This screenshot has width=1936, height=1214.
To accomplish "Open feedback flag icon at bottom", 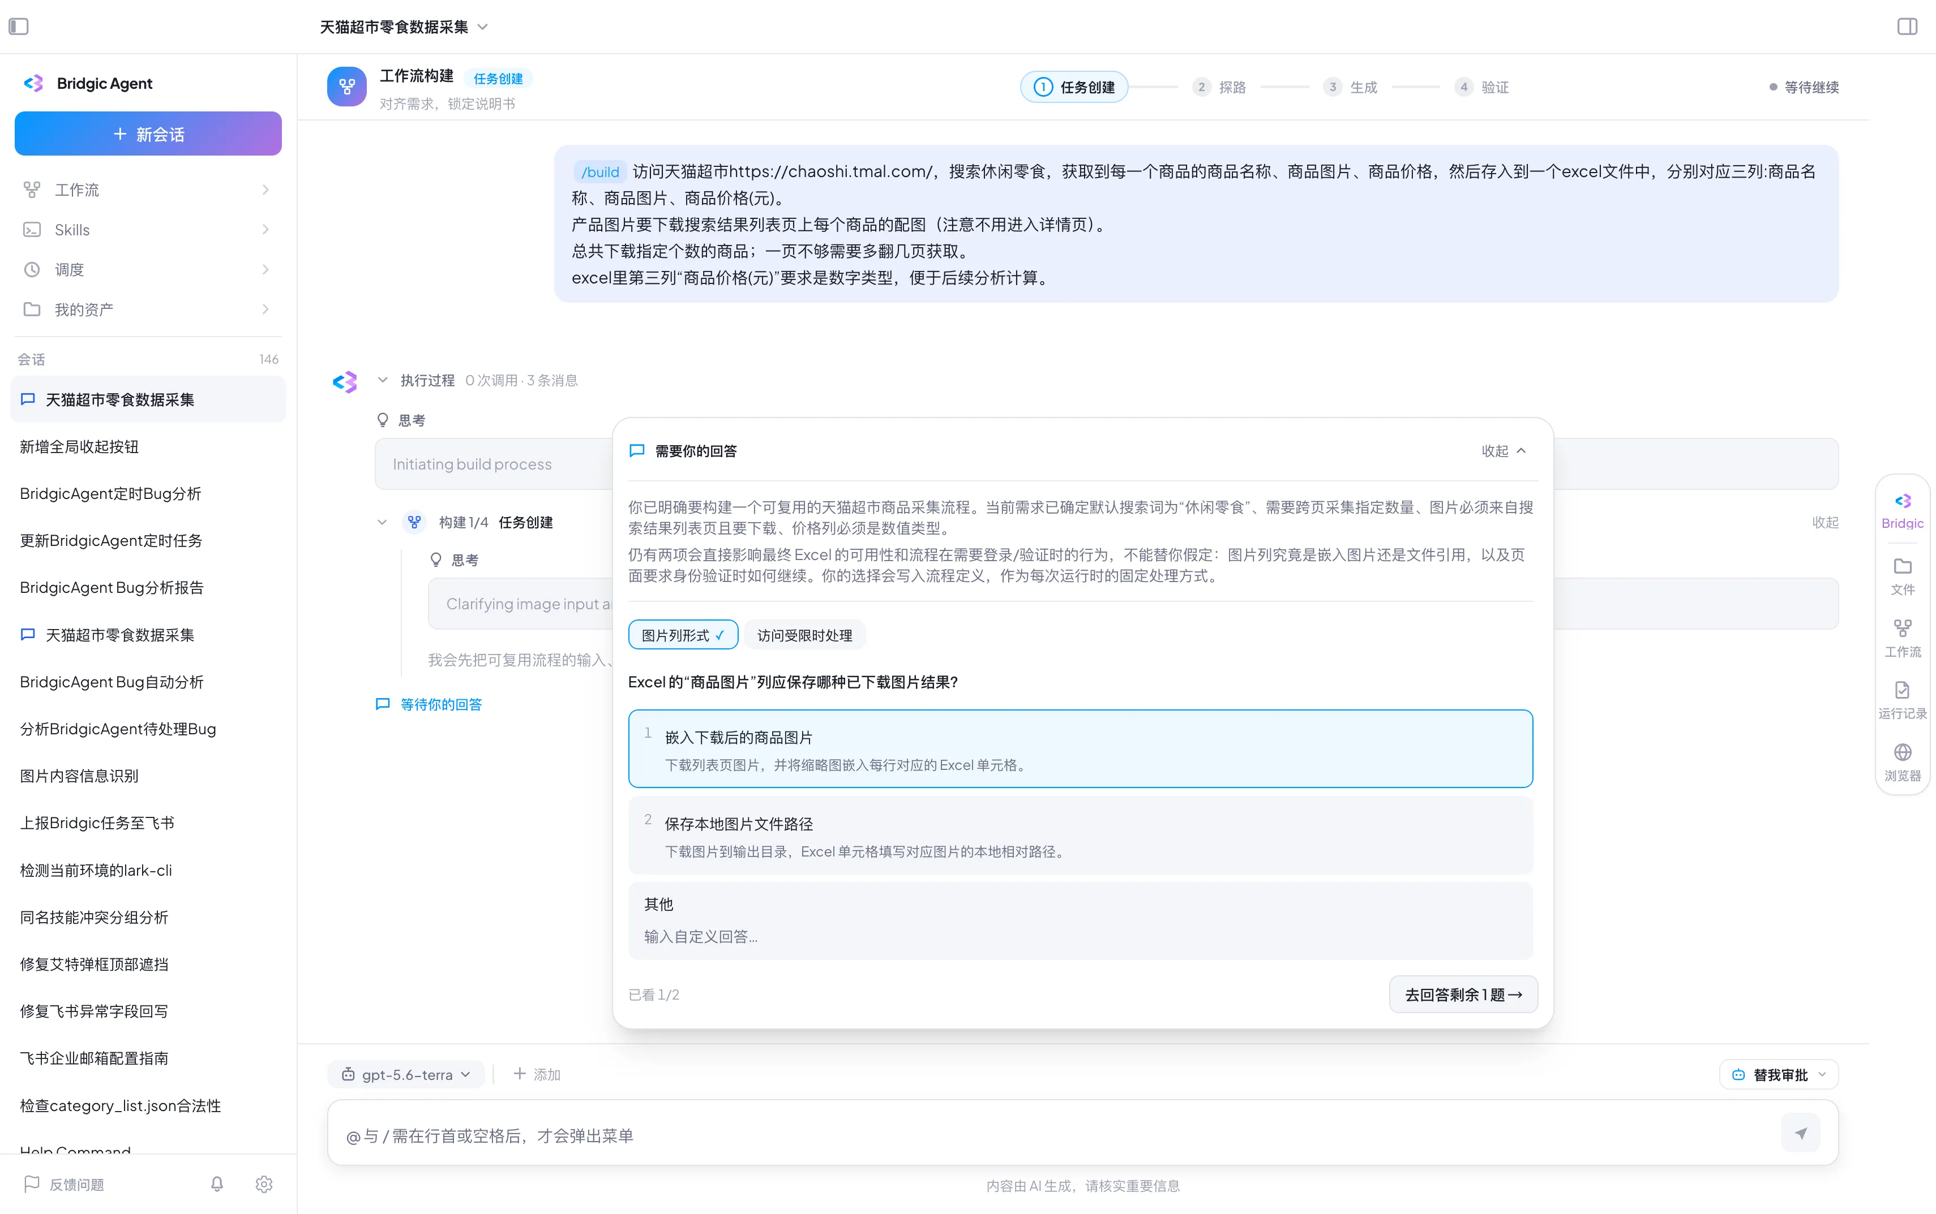I will click(x=32, y=1183).
